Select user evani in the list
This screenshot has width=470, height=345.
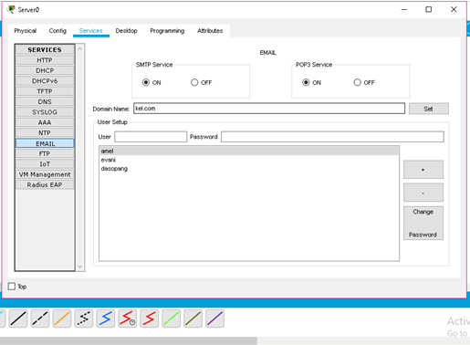pyautogui.click(x=249, y=160)
